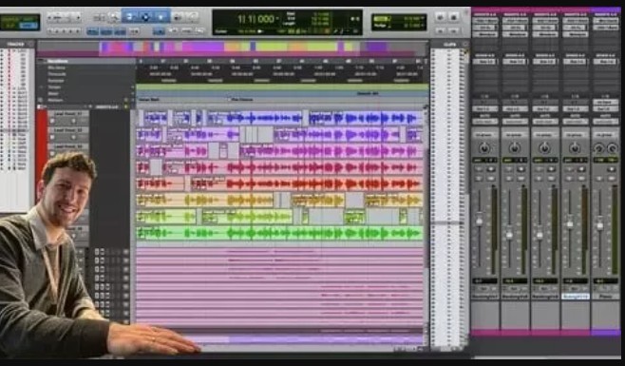Image resolution: width=625 pixels, height=366 pixels.
Task: Open the Clips list round menu icon
Action: click(465, 45)
